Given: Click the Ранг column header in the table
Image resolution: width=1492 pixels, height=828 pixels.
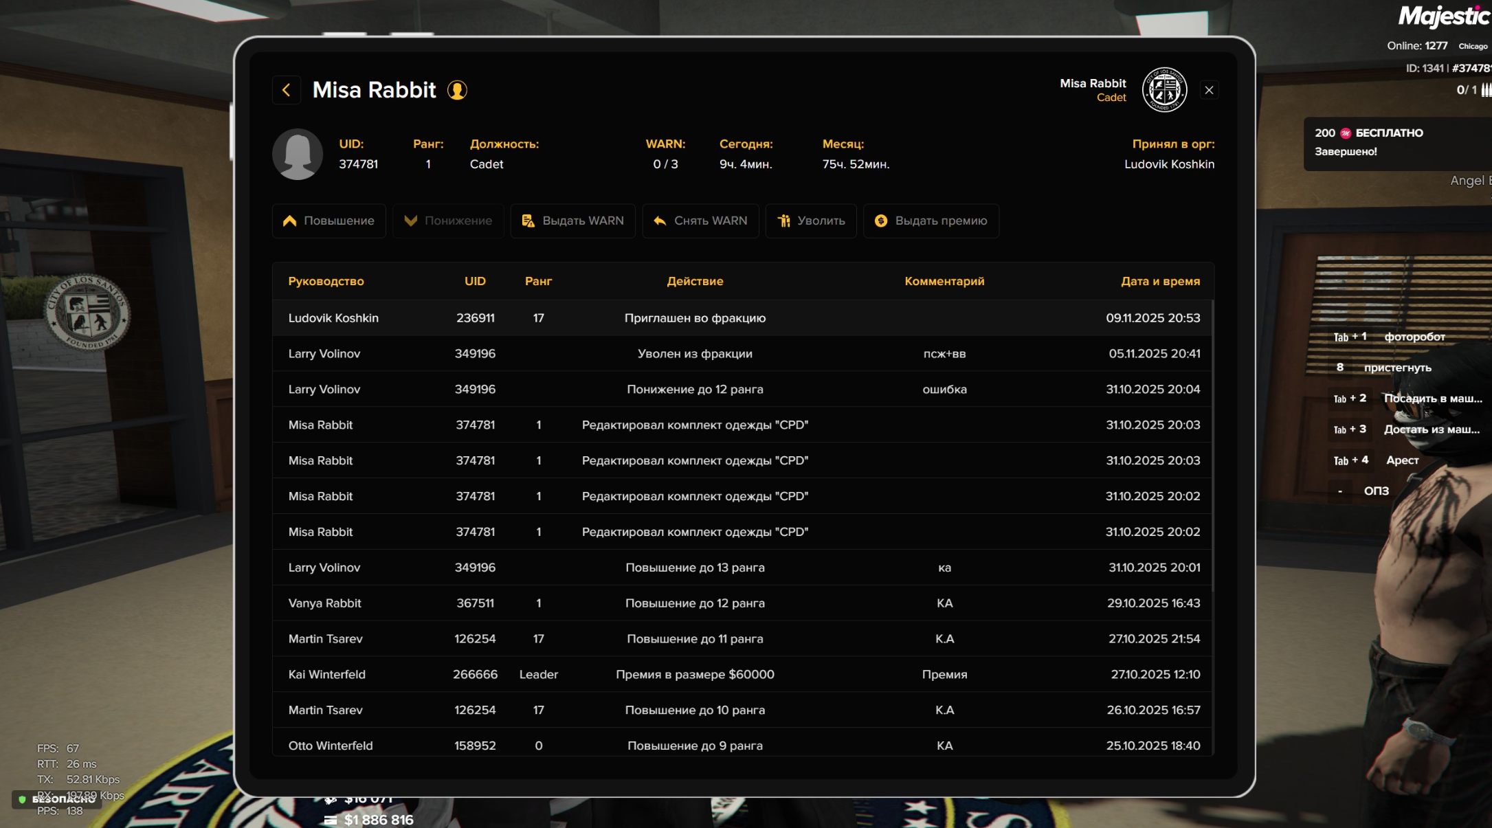Looking at the screenshot, I should point(539,281).
